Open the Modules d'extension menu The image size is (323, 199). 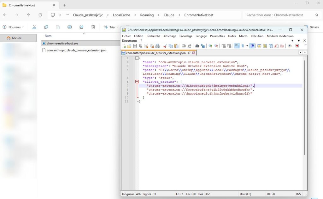tap(280, 36)
